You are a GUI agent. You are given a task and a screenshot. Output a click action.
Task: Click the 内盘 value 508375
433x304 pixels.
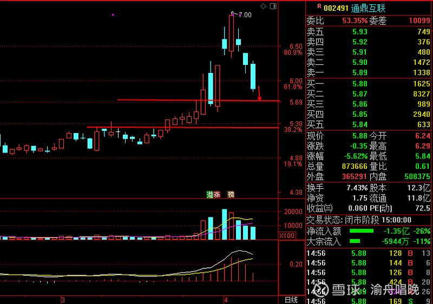(417, 177)
